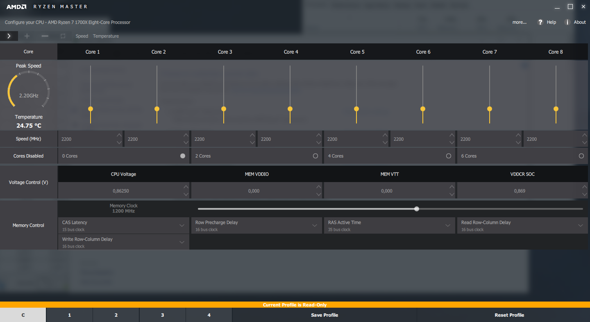Click the square icon in the toolbar
The height and width of the screenshot is (322, 590).
click(63, 36)
